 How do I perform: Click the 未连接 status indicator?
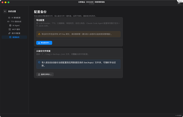click(178, 115)
